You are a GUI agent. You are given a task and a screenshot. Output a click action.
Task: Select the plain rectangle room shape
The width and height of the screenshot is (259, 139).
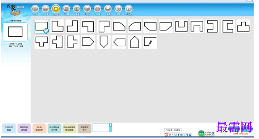42,26
